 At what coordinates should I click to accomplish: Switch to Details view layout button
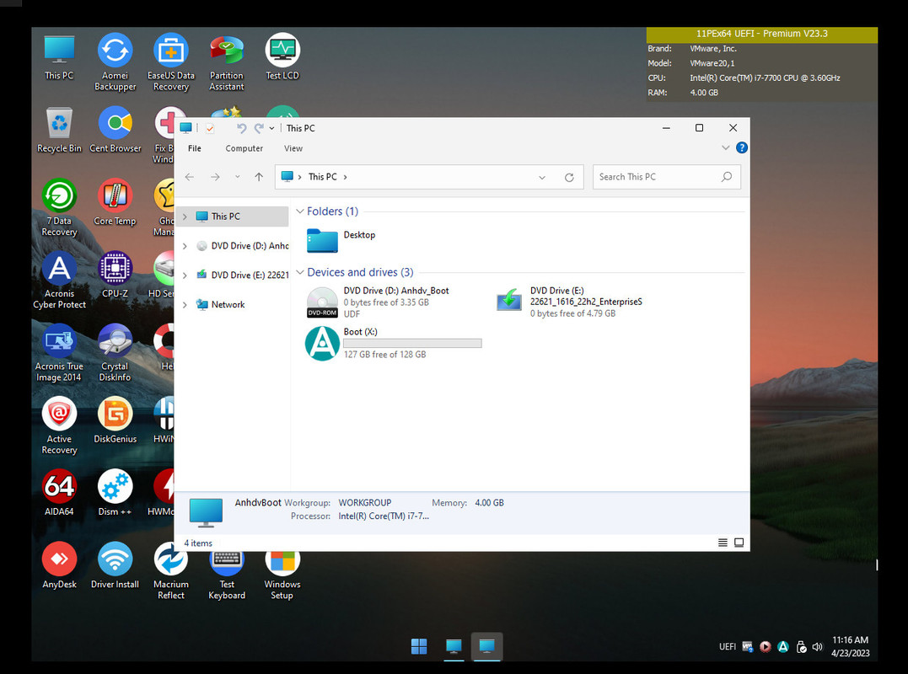pyautogui.click(x=723, y=543)
